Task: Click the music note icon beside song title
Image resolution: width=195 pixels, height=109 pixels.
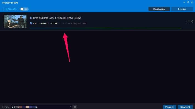Action: (x=31, y=18)
